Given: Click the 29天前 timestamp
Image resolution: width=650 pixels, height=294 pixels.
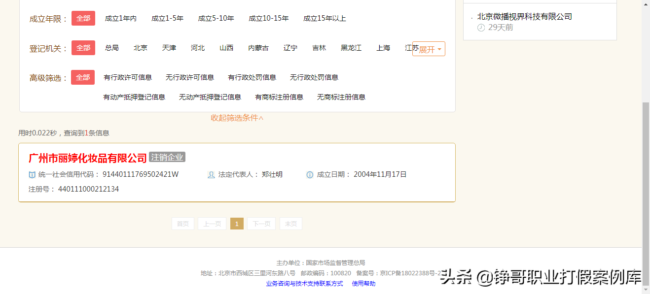Looking at the screenshot, I should (501, 28).
